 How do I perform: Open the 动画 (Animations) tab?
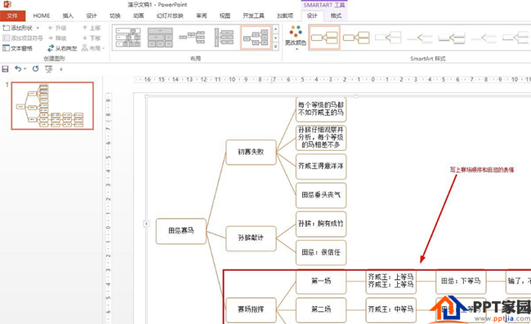139,16
